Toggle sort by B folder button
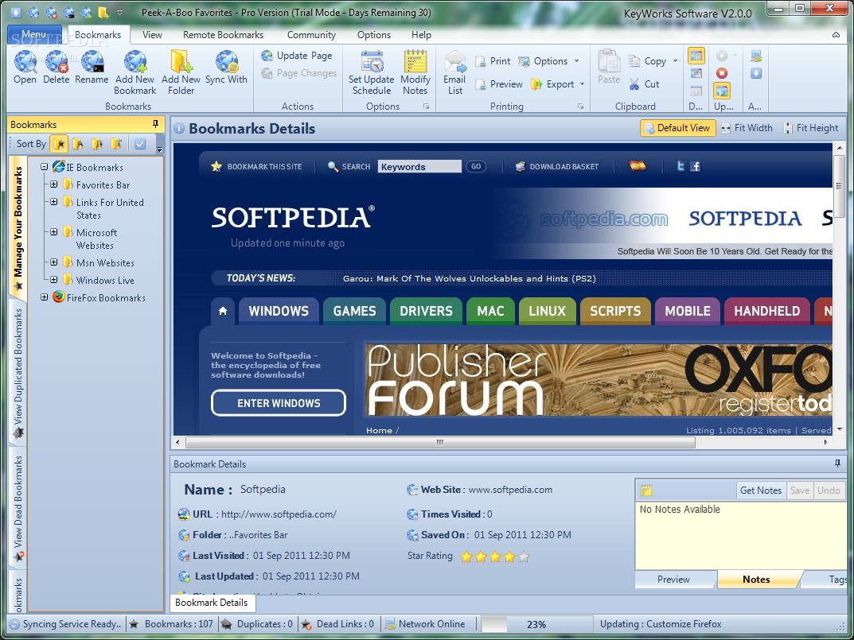Image resolution: width=854 pixels, height=640 pixels. (97, 144)
